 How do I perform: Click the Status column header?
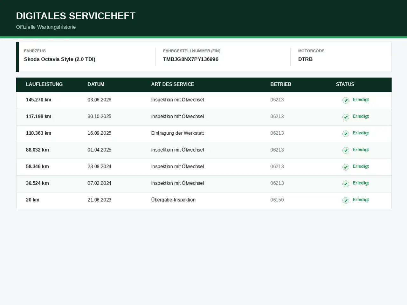[345, 84]
